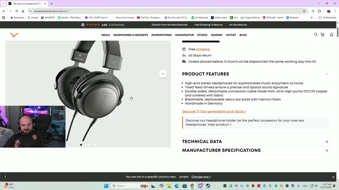Open the Headphones & Headsets menu
The height and width of the screenshot is (190, 339).
pyautogui.click(x=131, y=35)
